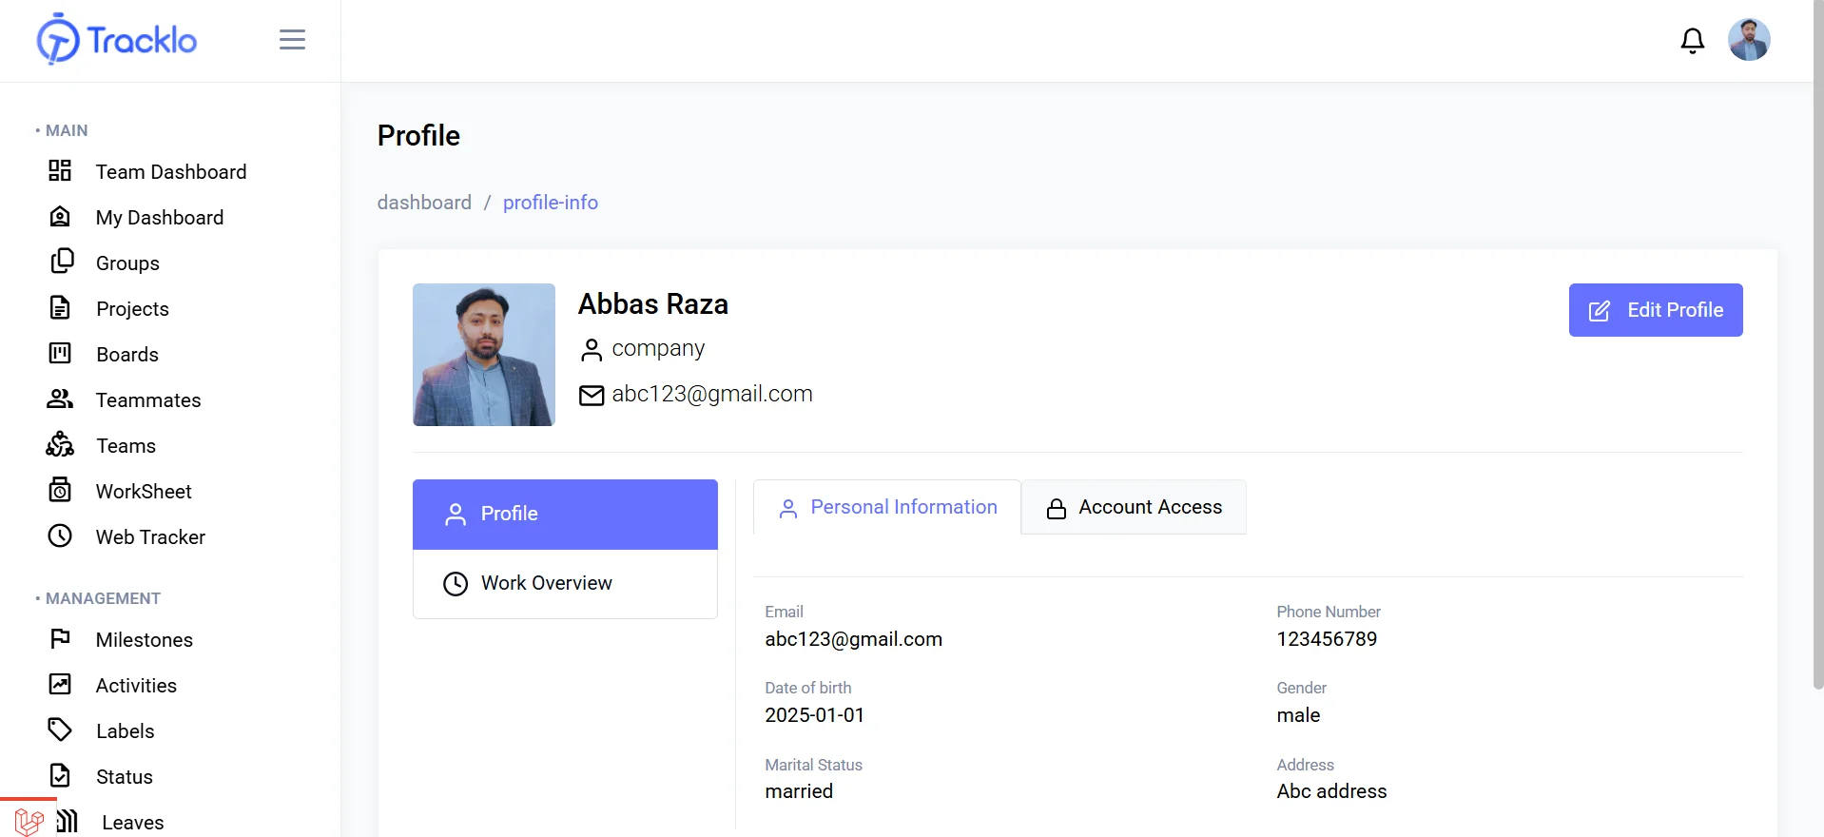This screenshot has width=1824, height=837.
Task: Go to the Groups page icon
Action: (x=61, y=263)
